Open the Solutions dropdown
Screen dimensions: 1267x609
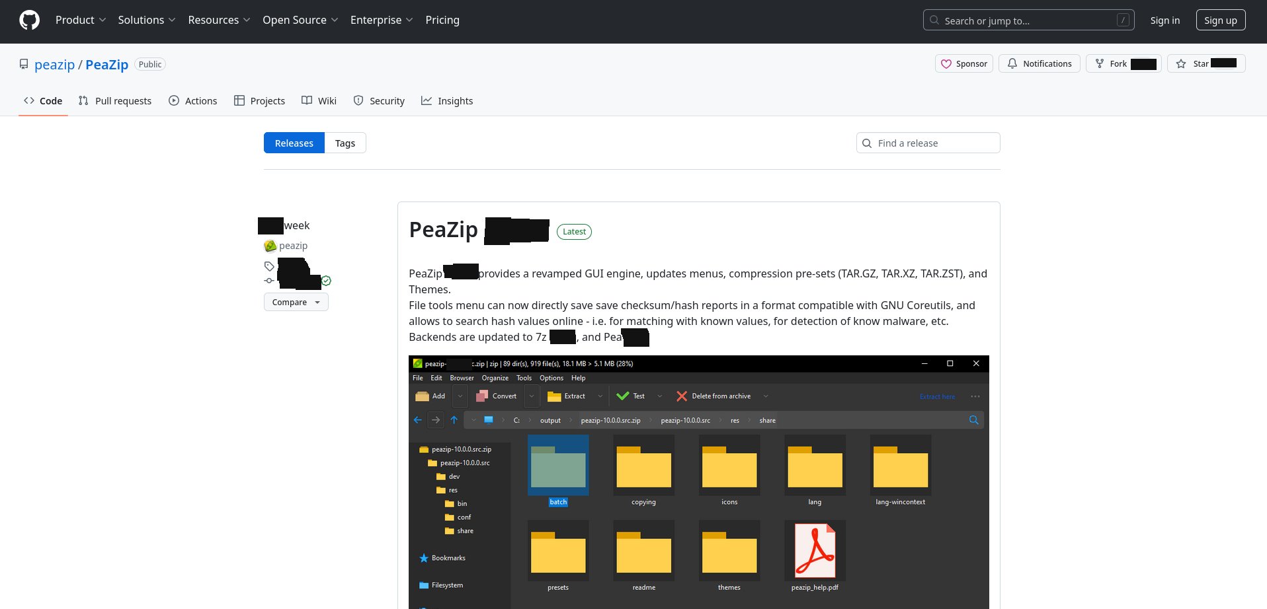pyautogui.click(x=146, y=20)
